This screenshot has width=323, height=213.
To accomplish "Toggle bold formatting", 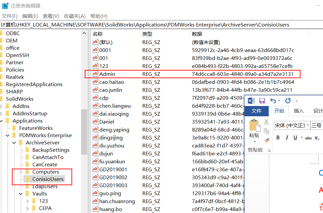I will click(278, 138).
